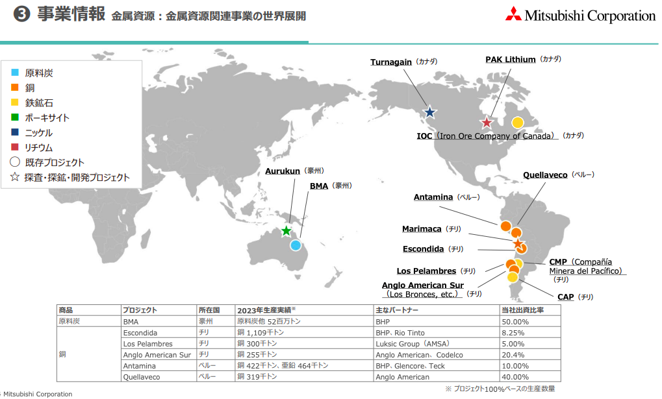Open the underlined PAK Lithium label
The image size is (662, 399).
[x=511, y=60]
